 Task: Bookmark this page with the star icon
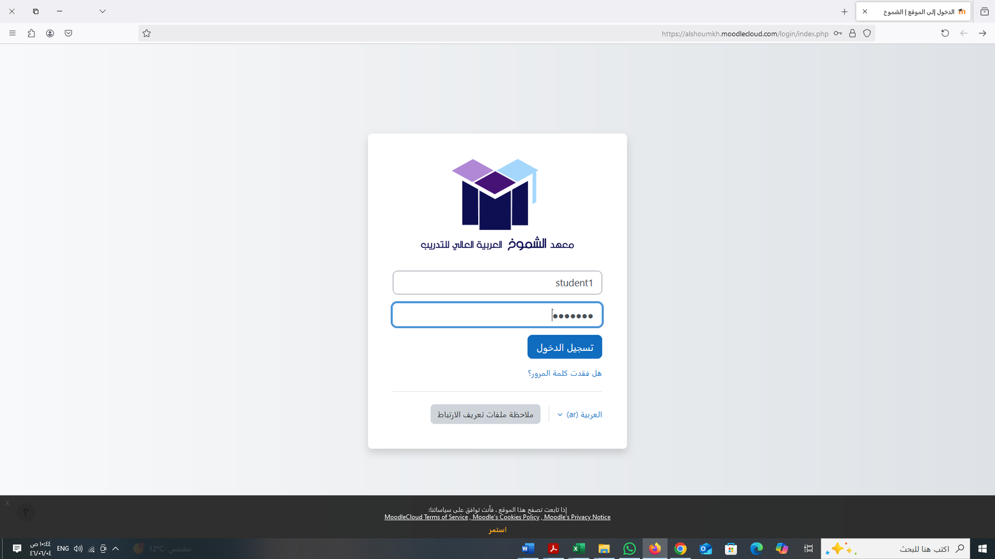point(147,34)
